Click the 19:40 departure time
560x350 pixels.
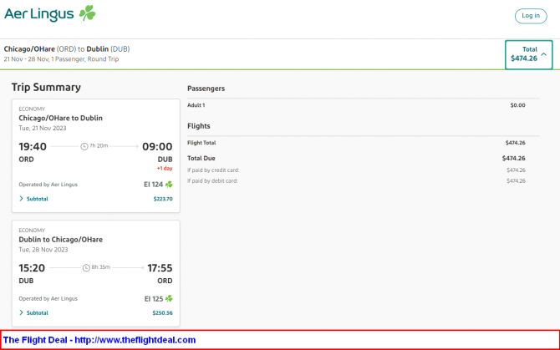click(33, 147)
